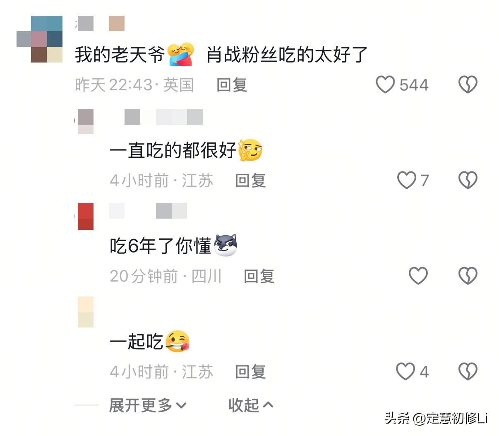Like the 一起吃 reply with 4 likes
Screen dimensions: 499x436
pyautogui.click(x=405, y=371)
